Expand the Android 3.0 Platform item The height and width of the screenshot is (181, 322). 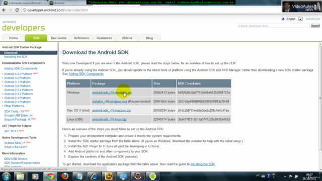pyautogui.click(x=3, y=86)
